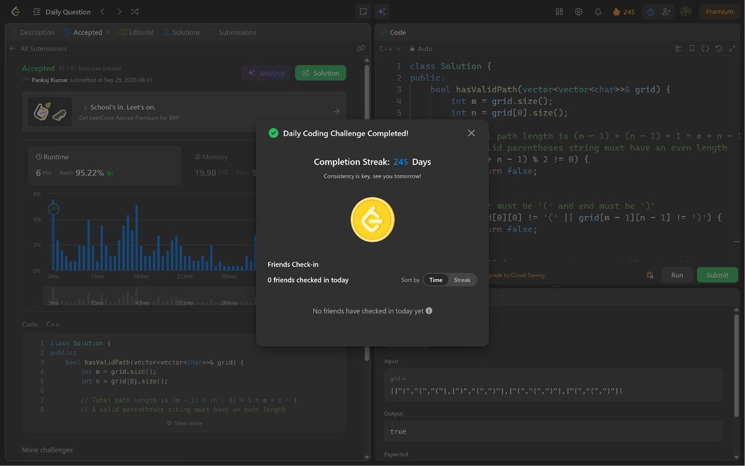Go to next question arrow

click(119, 12)
